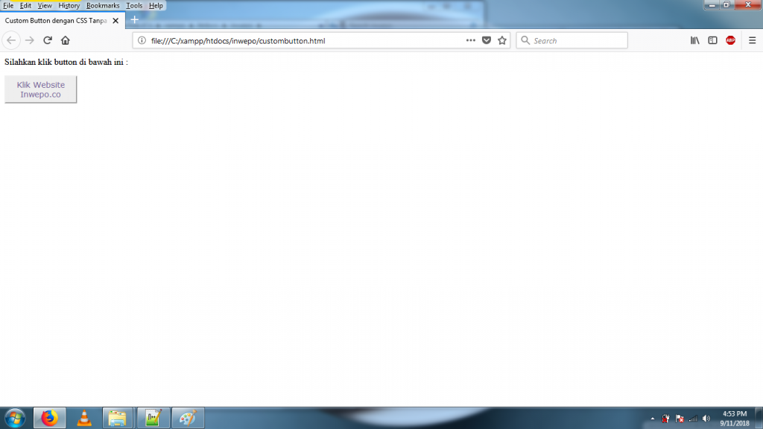763x429 pixels.
Task: Restore down the Firefox window
Action: pyautogui.click(x=726, y=5)
